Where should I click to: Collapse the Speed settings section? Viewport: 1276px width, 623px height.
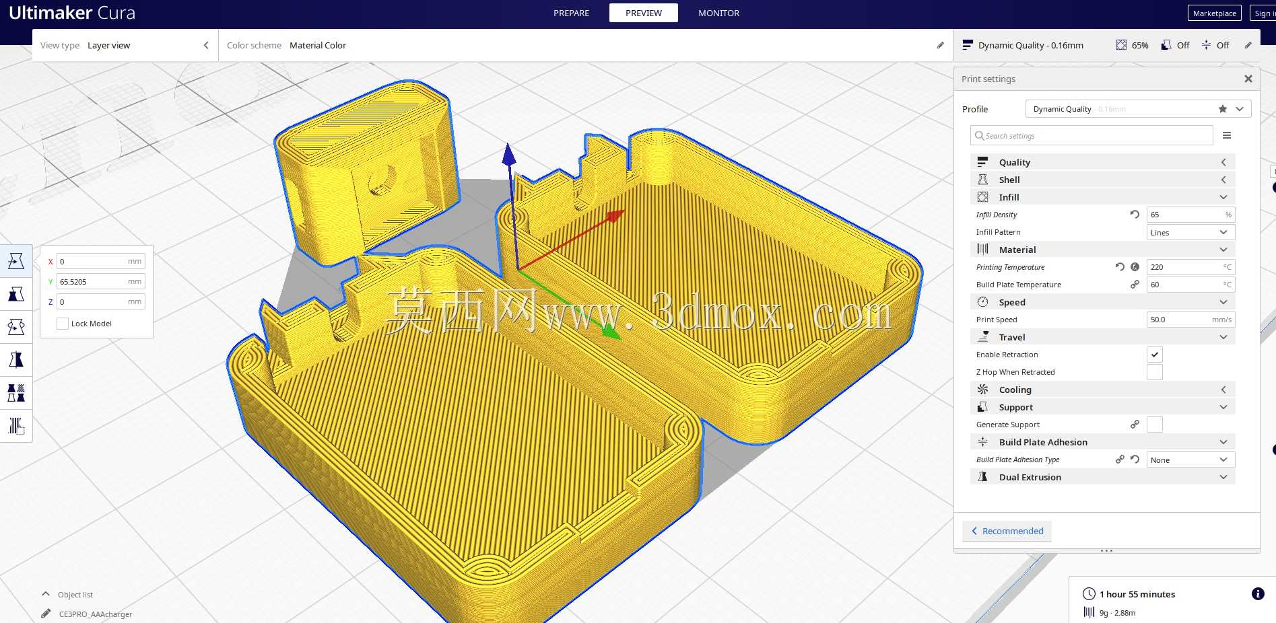click(x=1103, y=302)
